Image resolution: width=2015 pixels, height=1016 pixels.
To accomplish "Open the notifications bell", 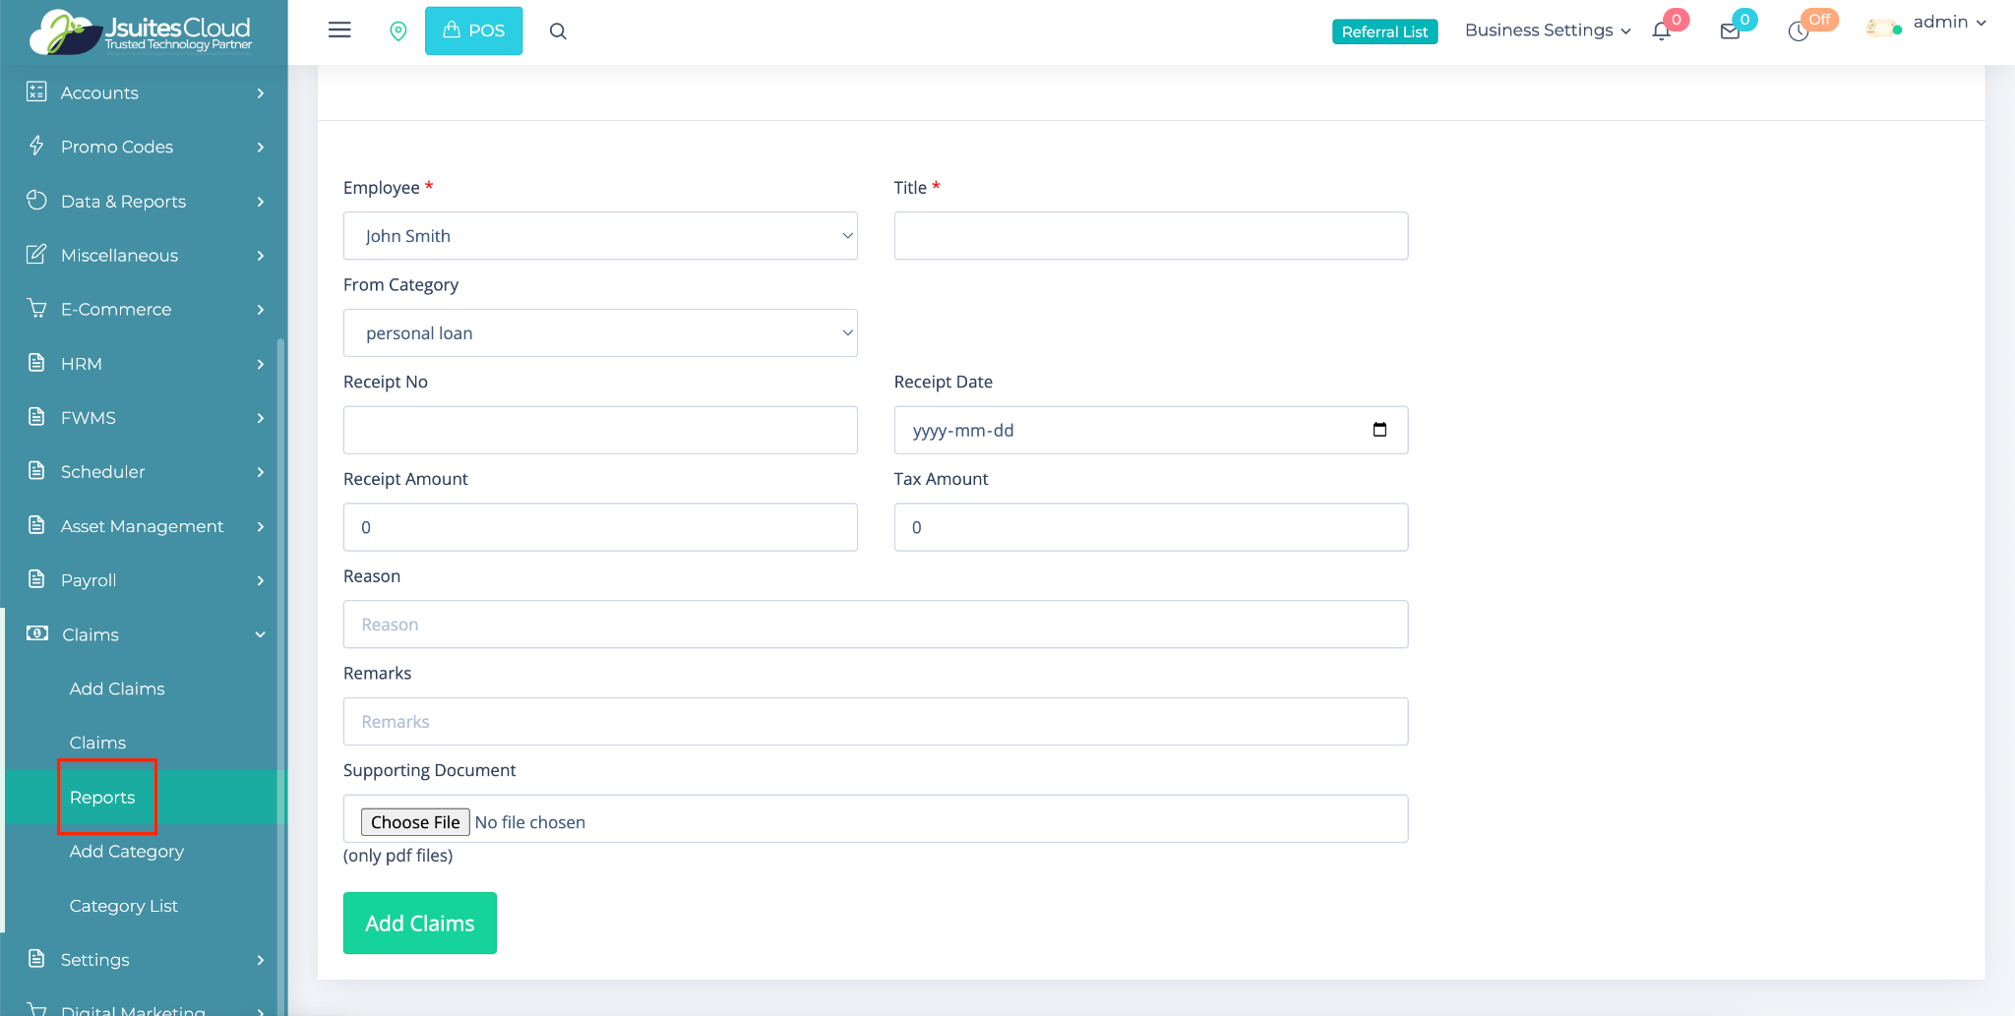I will (x=1662, y=31).
